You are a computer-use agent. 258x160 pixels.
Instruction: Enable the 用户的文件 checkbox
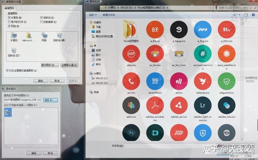coord(9,22)
